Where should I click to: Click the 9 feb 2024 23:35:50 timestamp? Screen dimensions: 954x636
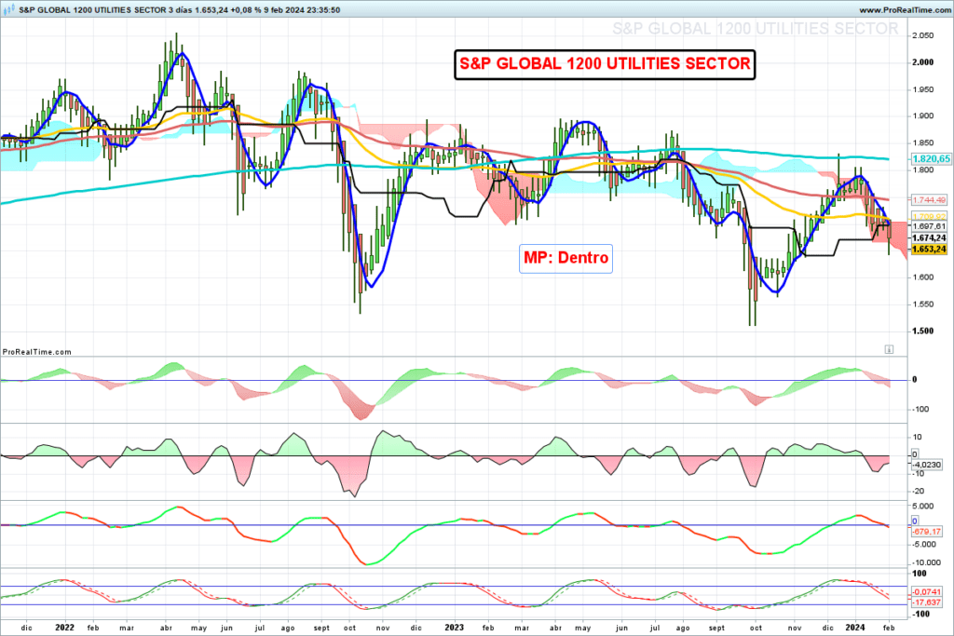(302, 9)
